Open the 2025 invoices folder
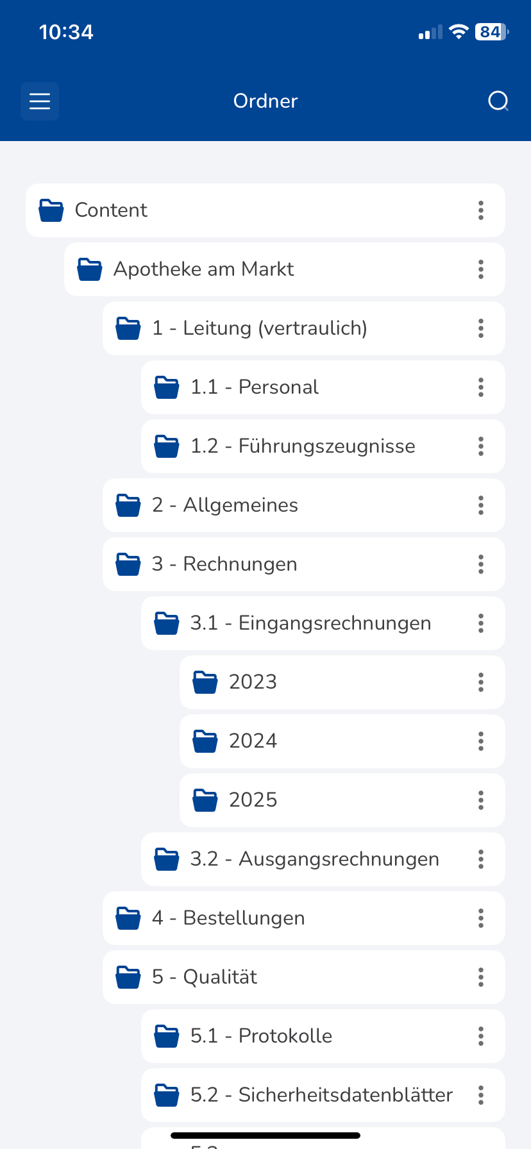The width and height of the screenshot is (531, 1149). point(253,800)
